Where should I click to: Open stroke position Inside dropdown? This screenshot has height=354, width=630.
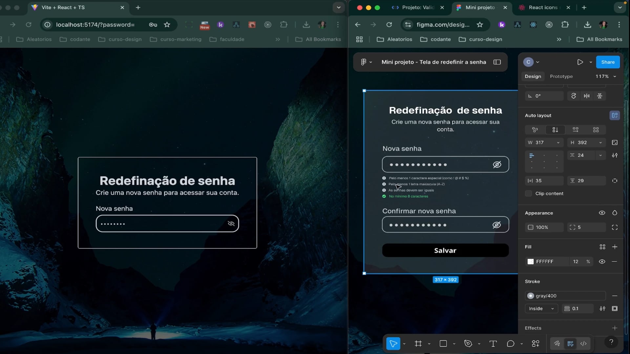(x=541, y=308)
